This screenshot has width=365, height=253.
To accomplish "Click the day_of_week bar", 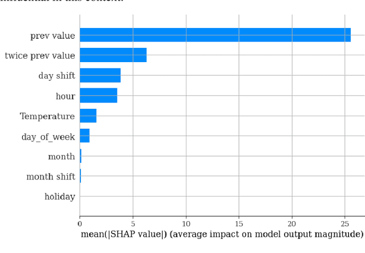I will click(x=84, y=136).
